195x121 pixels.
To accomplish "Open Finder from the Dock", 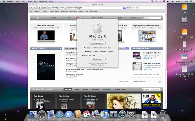I will click(x=33, y=114).
